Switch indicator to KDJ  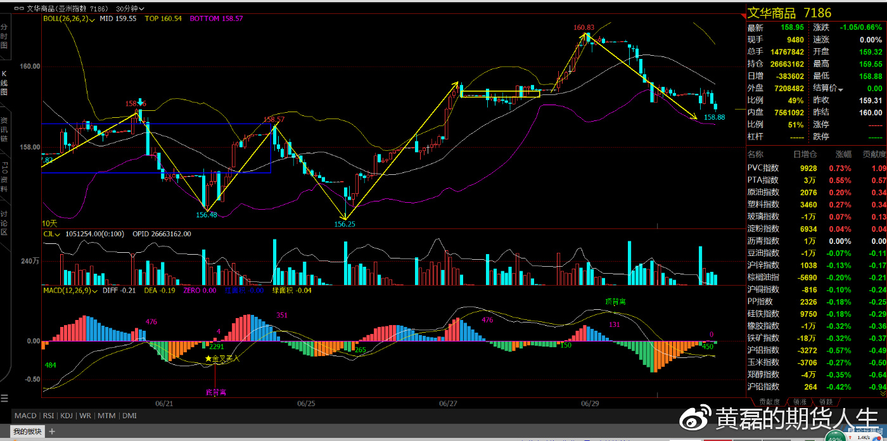pos(67,416)
